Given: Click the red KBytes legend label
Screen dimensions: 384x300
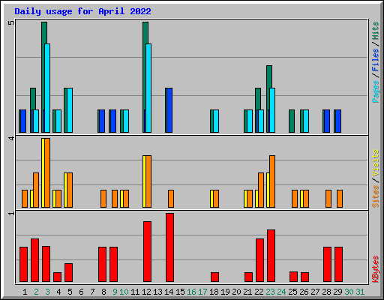Looking at the screenshot, I should tap(376, 269).
